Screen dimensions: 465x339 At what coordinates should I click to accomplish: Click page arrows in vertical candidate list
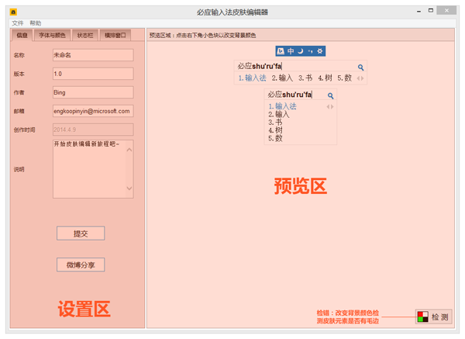click(330, 107)
